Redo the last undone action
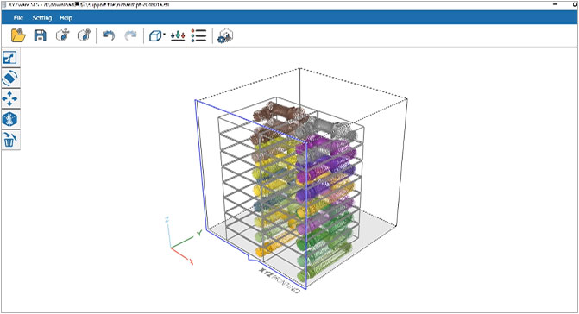This screenshot has height=314, width=579. 130,35
